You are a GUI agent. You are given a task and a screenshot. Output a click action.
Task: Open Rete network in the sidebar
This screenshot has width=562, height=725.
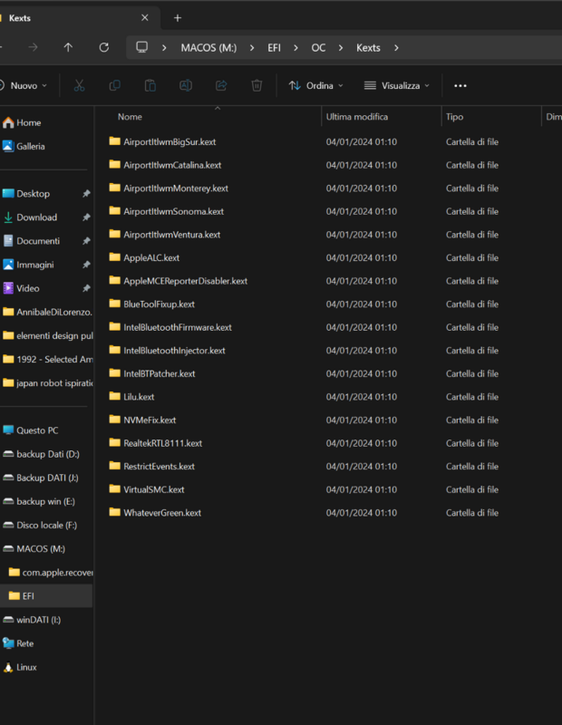pos(18,643)
